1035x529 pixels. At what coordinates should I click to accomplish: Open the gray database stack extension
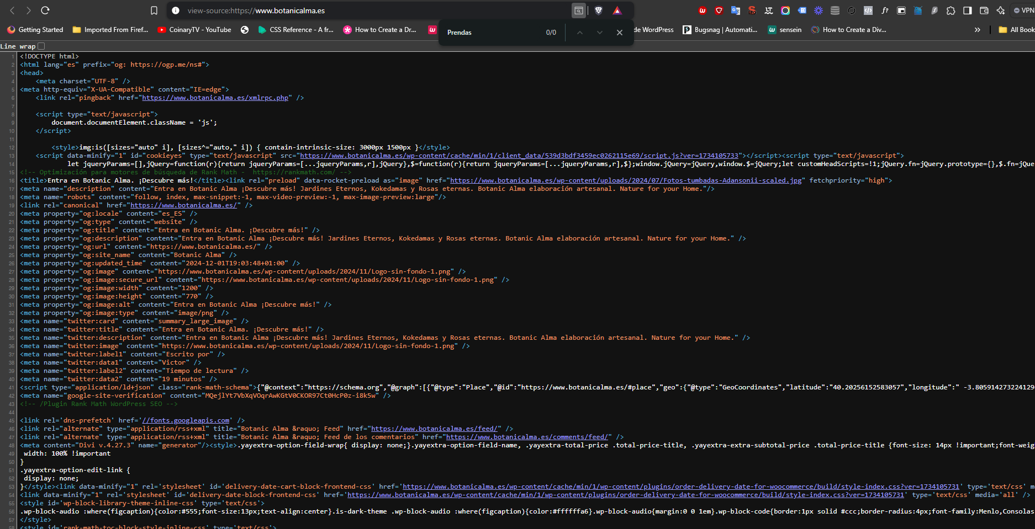click(x=835, y=10)
